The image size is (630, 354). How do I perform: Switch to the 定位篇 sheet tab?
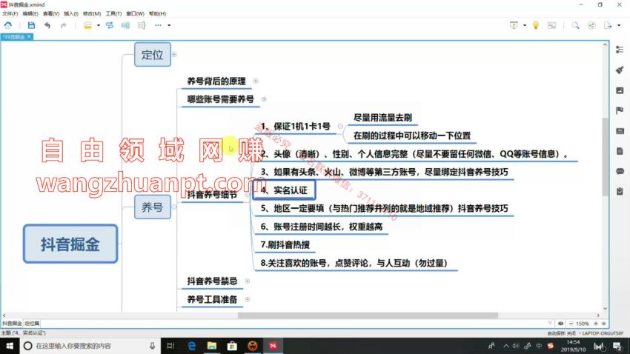(32, 323)
